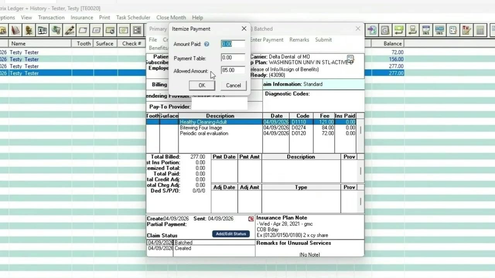Click the blank note toolbar icon
The height and width of the screenshot is (278, 495).
pos(83,30)
